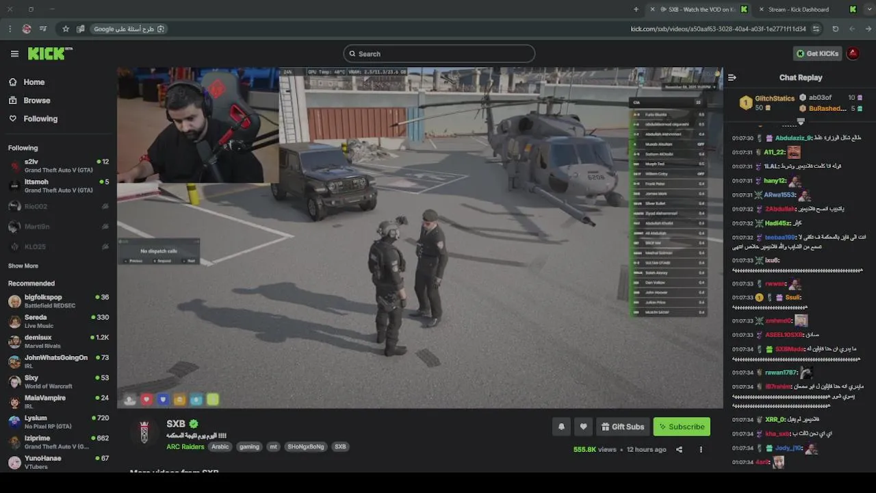Open recommended channel YunoHanae
Screen dimensions: 876x493
tap(58, 462)
